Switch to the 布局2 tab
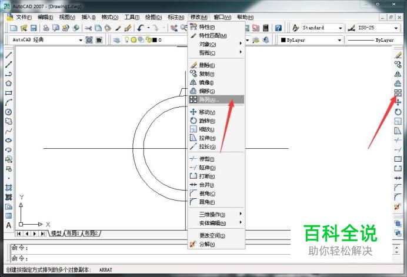This screenshot has width=407, height=277. click(x=91, y=233)
